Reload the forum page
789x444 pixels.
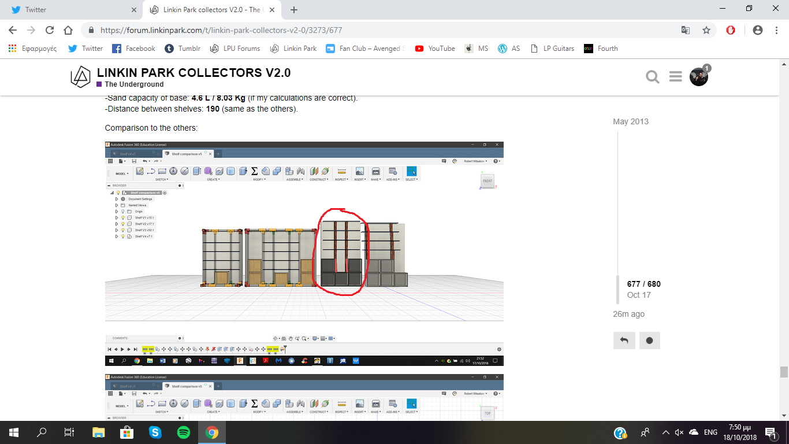[50, 30]
